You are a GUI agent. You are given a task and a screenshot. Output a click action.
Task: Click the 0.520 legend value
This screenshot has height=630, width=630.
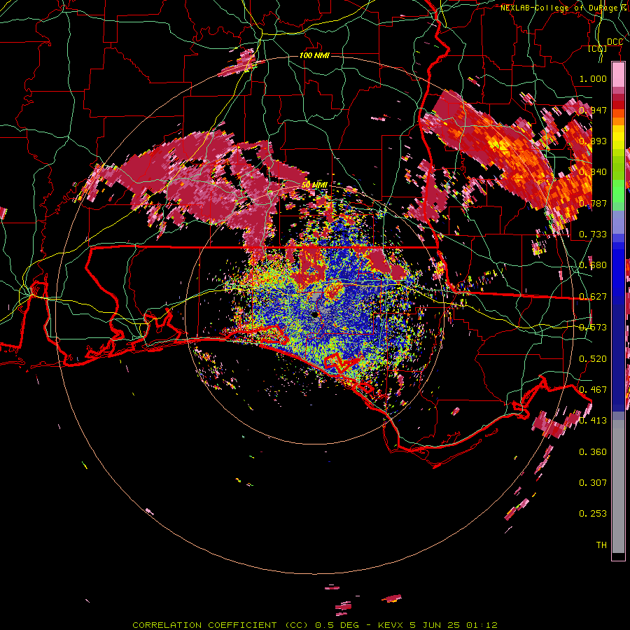593,358
